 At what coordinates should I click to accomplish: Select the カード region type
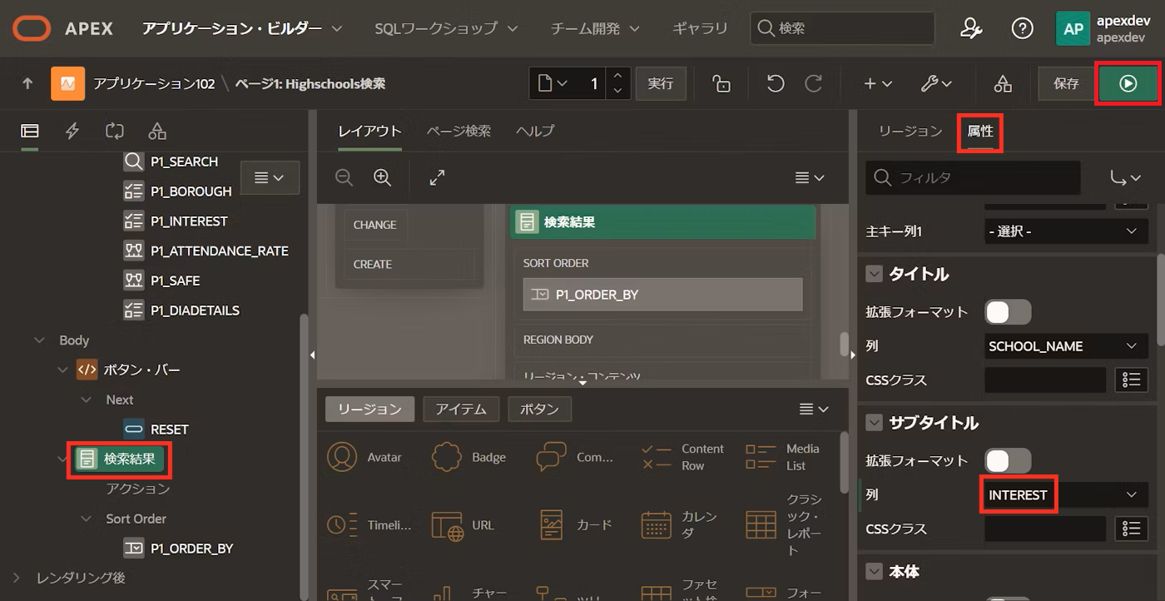tap(574, 525)
